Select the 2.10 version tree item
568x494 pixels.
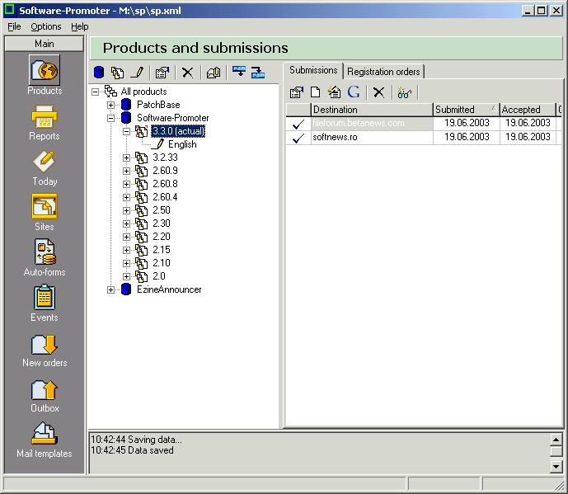tap(162, 263)
